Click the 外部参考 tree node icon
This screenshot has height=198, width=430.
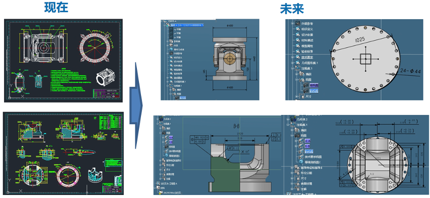click(x=297, y=24)
